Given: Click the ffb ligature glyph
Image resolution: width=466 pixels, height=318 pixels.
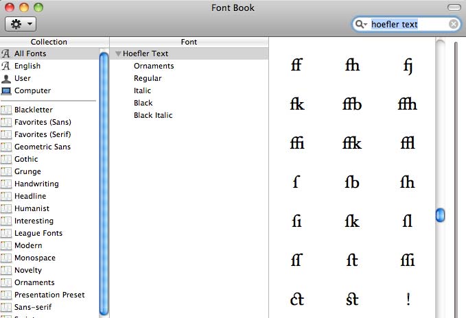Looking at the screenshot, I should 352,104.
